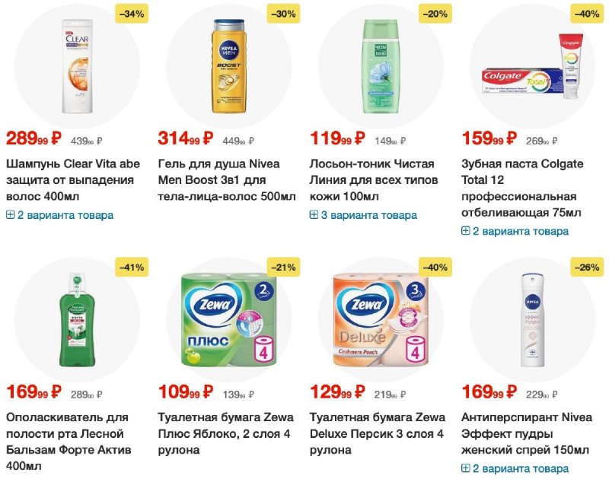The height and width of the screenshot is (485, 609).
Task: Open the Туалетная бумага Zewa Deluxe Персик title
Action: click(x=377, y=433)
